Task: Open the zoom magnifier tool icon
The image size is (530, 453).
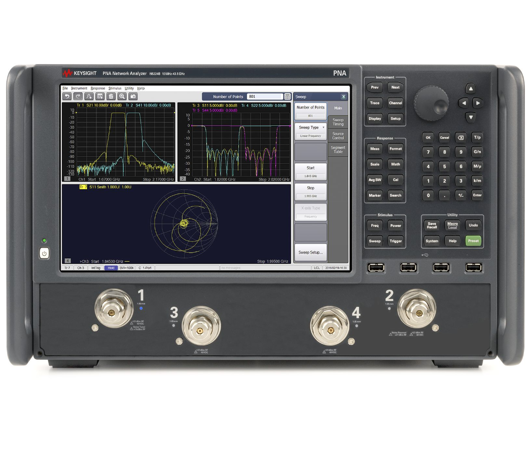Action: pyautogui.click(x=122, y=96)
